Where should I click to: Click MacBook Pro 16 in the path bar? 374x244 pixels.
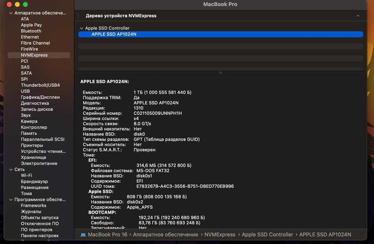[108, 235]
